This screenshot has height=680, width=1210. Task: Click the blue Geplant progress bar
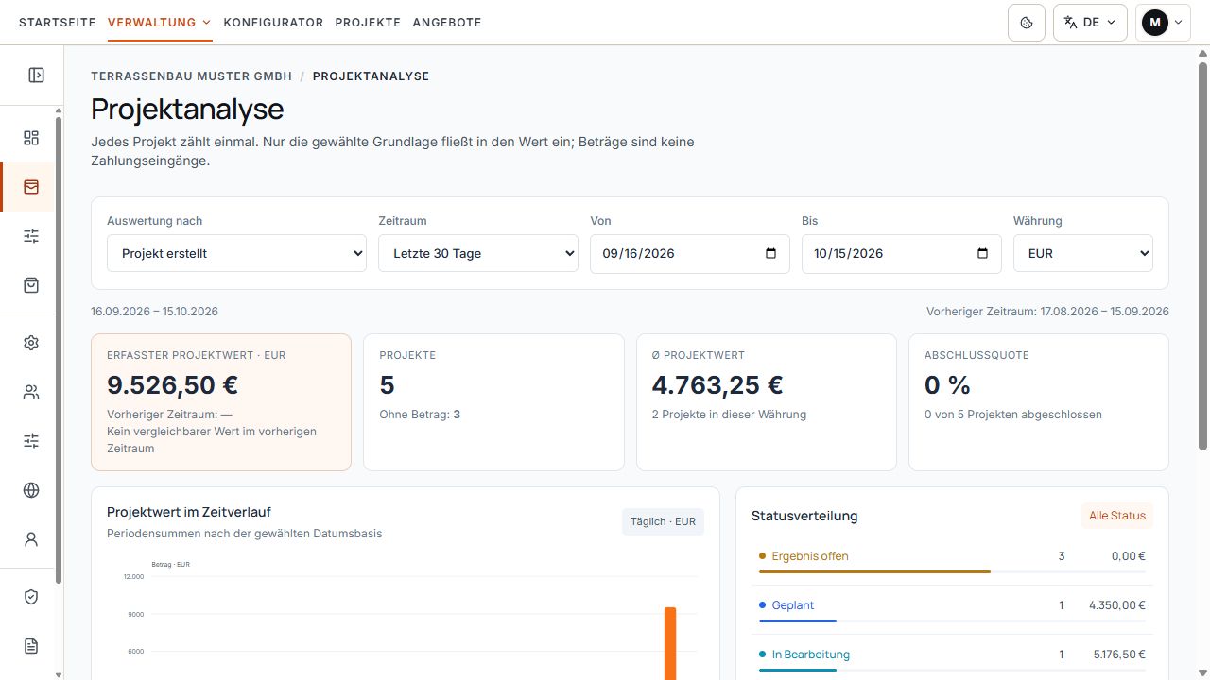(x=798, y=620)
